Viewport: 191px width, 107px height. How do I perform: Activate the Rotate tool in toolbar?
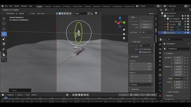(4, 34)
